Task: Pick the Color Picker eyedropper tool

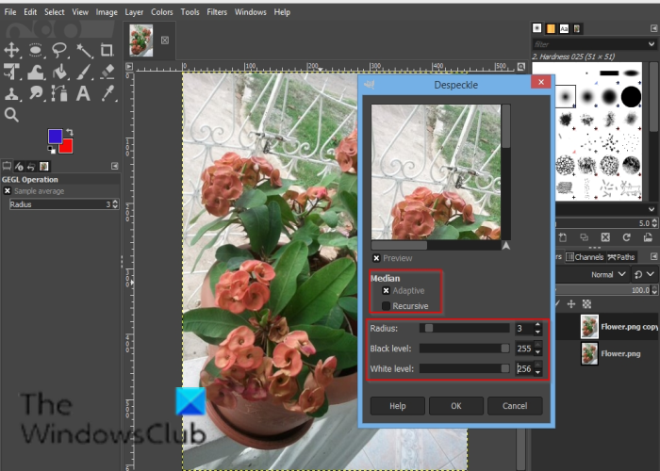Action: tap(107, 93)
